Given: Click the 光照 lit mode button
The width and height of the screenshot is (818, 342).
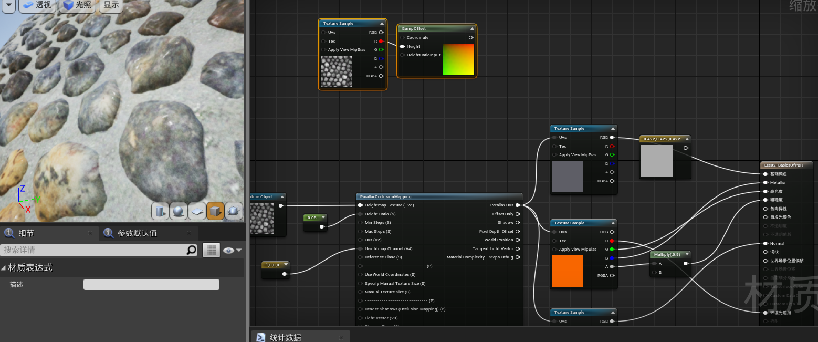Looking at the screenshot, I should click(77, 5).
